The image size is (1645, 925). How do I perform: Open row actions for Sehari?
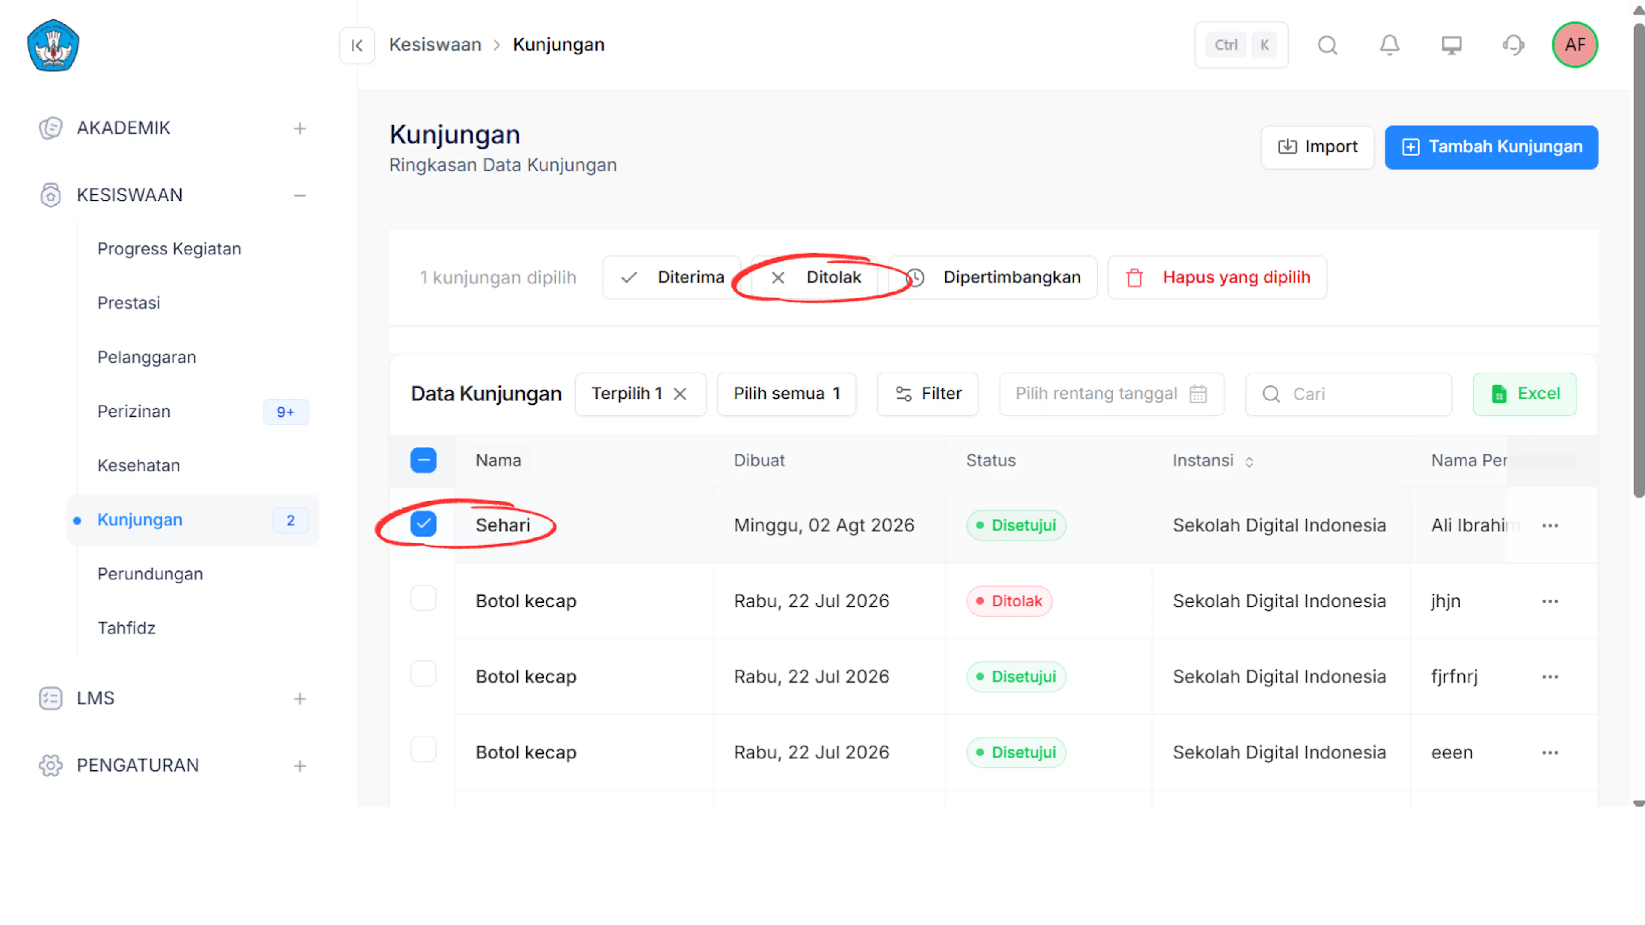[x=1550, y=525]
